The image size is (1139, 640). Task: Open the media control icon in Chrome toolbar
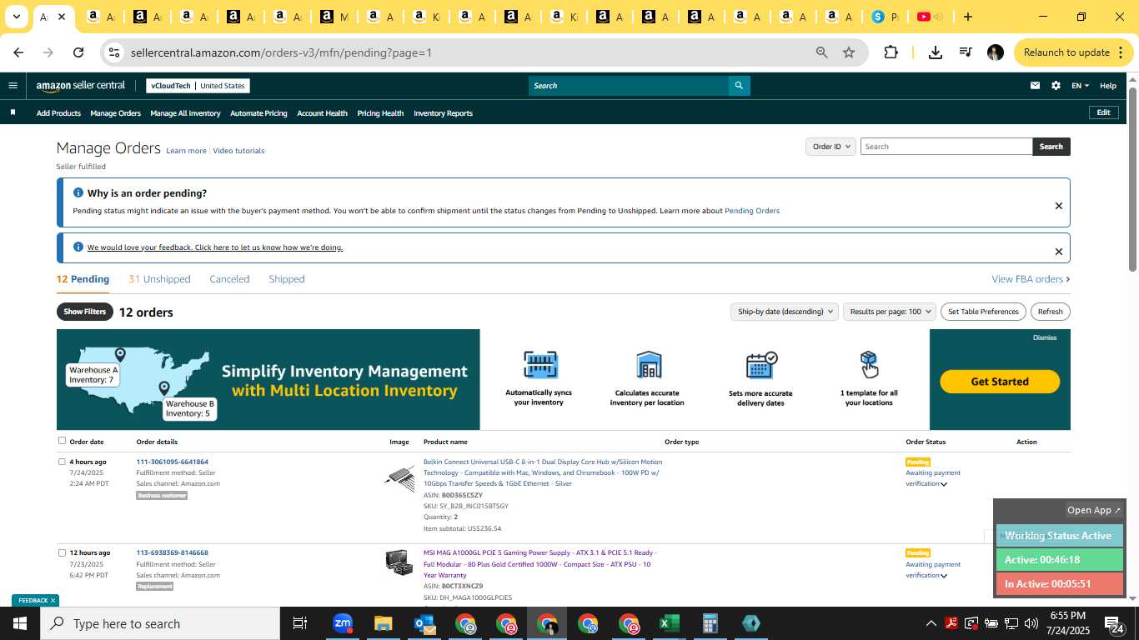point(966,52)
